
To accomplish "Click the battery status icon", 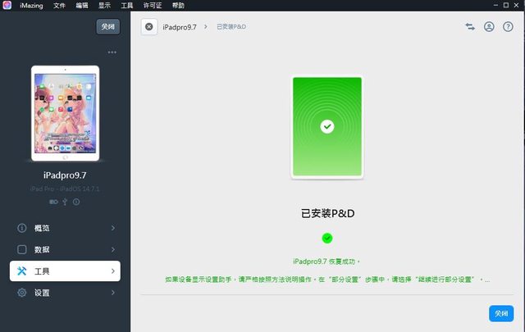I will (53, 202).
